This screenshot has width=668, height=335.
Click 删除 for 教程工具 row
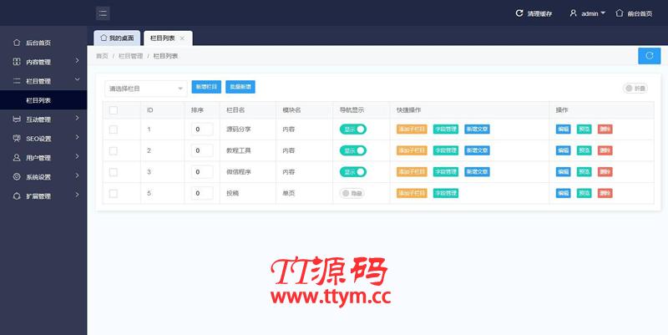coord(605,150)
